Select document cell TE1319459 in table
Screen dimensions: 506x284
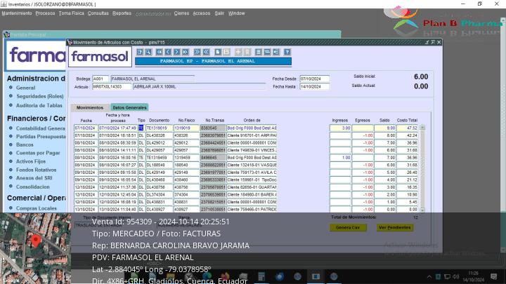[x=160, y=158]
